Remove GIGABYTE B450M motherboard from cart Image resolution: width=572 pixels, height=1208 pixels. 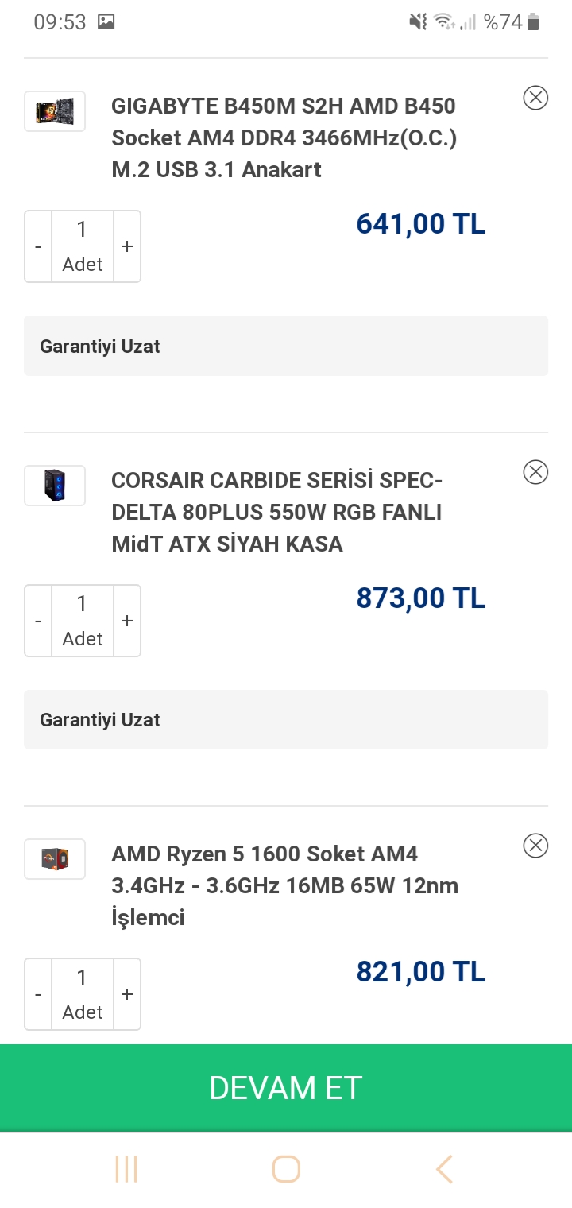click(x=535, y=98)
